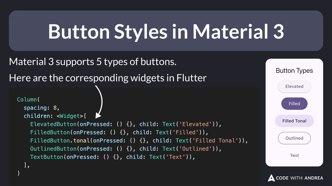Click the Button Types panel heading

[x=294, y=71]
